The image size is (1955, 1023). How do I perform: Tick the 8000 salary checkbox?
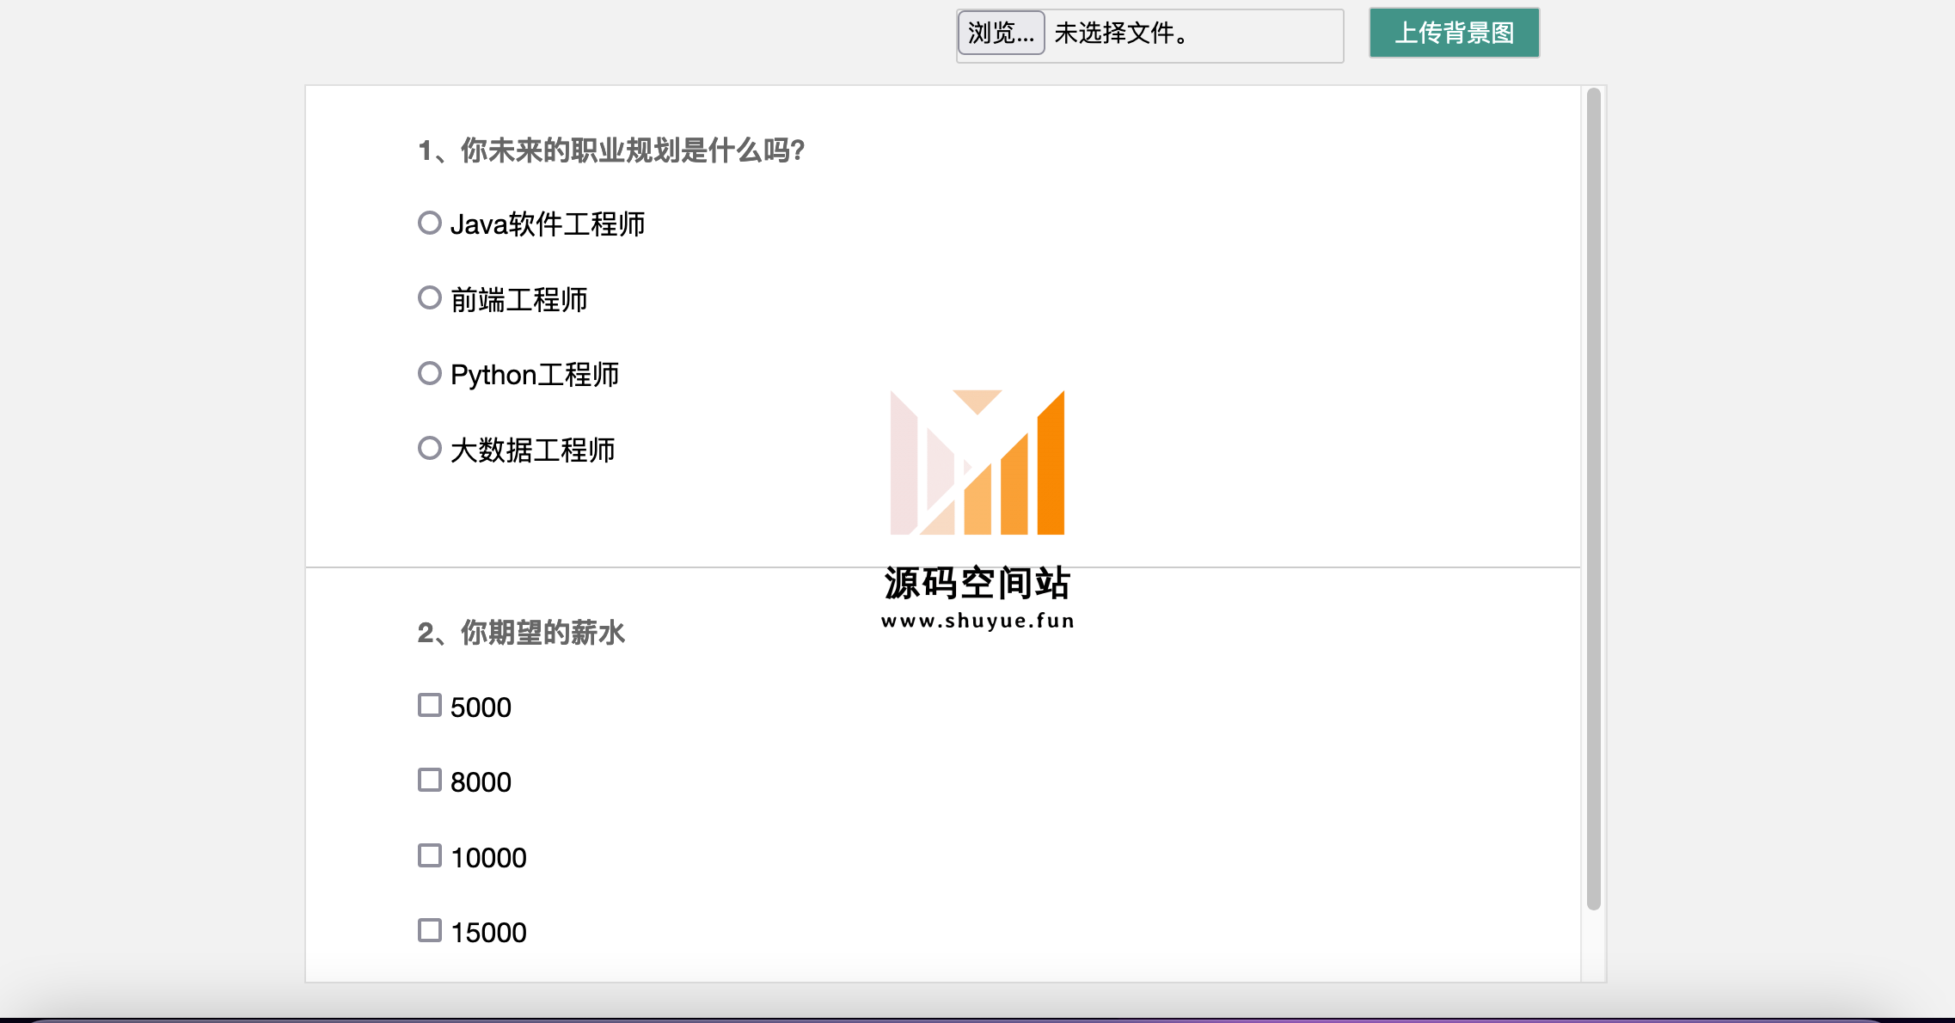(x=429, y=780)
